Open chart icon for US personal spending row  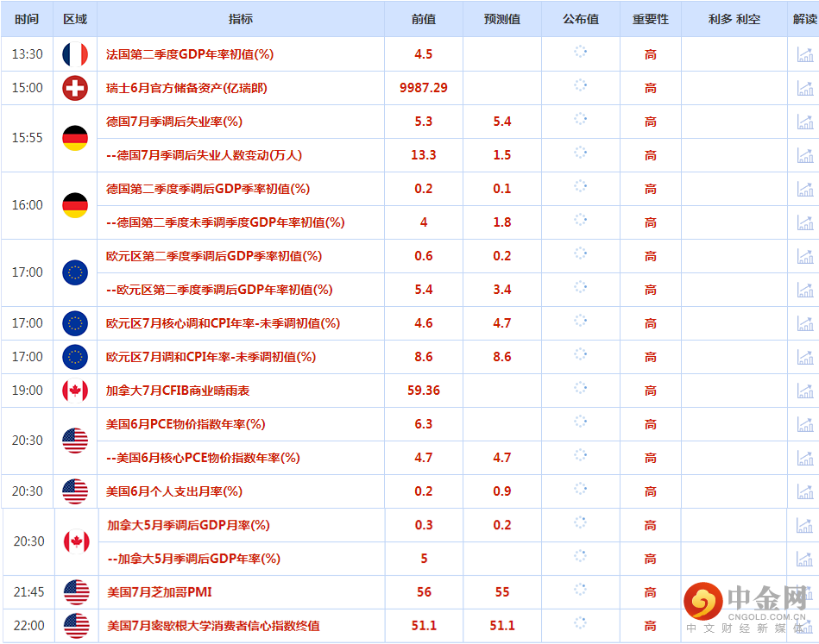point(805,491)
